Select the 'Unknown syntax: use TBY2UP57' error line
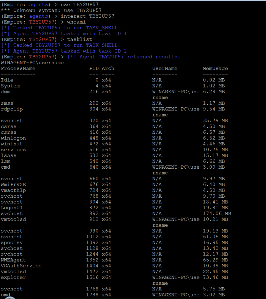The width and height of the screenshot is (266, 299). [x=51, y=10]
